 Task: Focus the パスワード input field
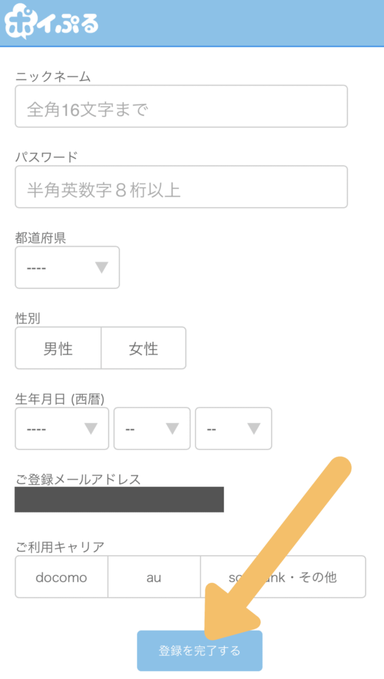181,186
